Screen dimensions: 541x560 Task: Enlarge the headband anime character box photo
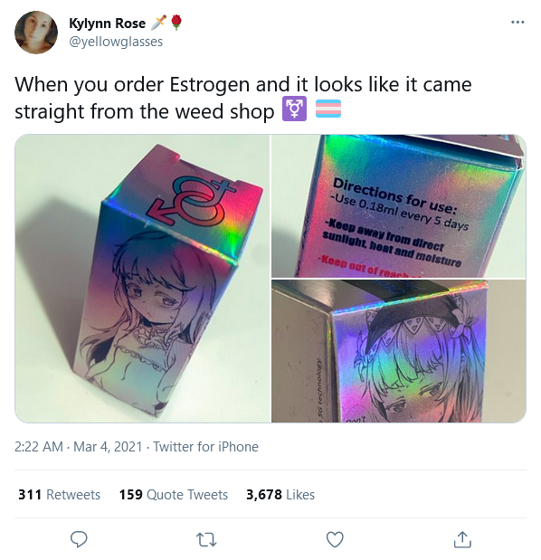(x=399, y=351)
